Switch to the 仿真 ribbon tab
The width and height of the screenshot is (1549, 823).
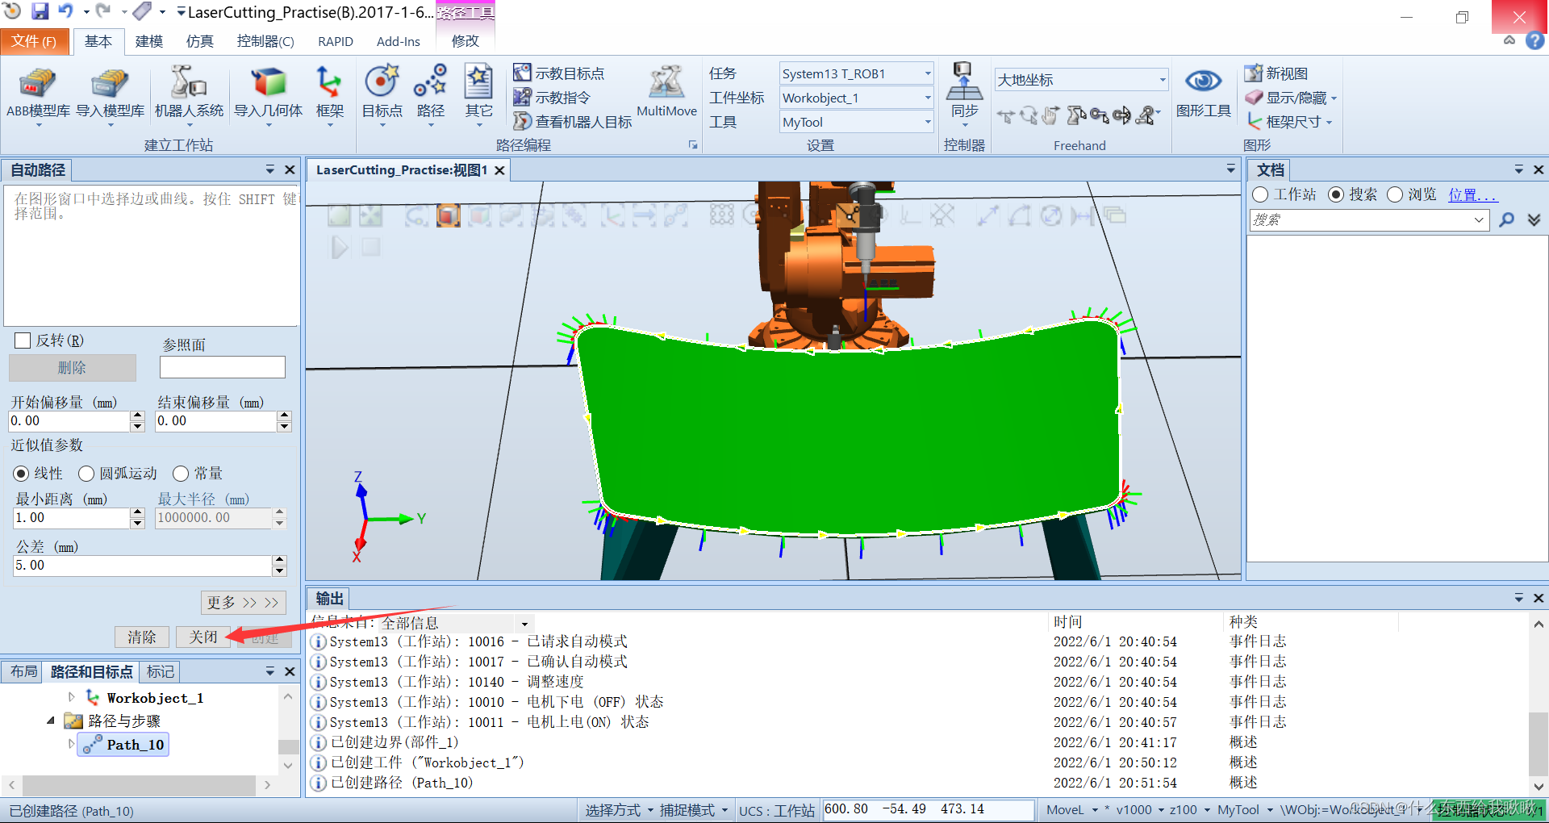(x=199, y=41)
